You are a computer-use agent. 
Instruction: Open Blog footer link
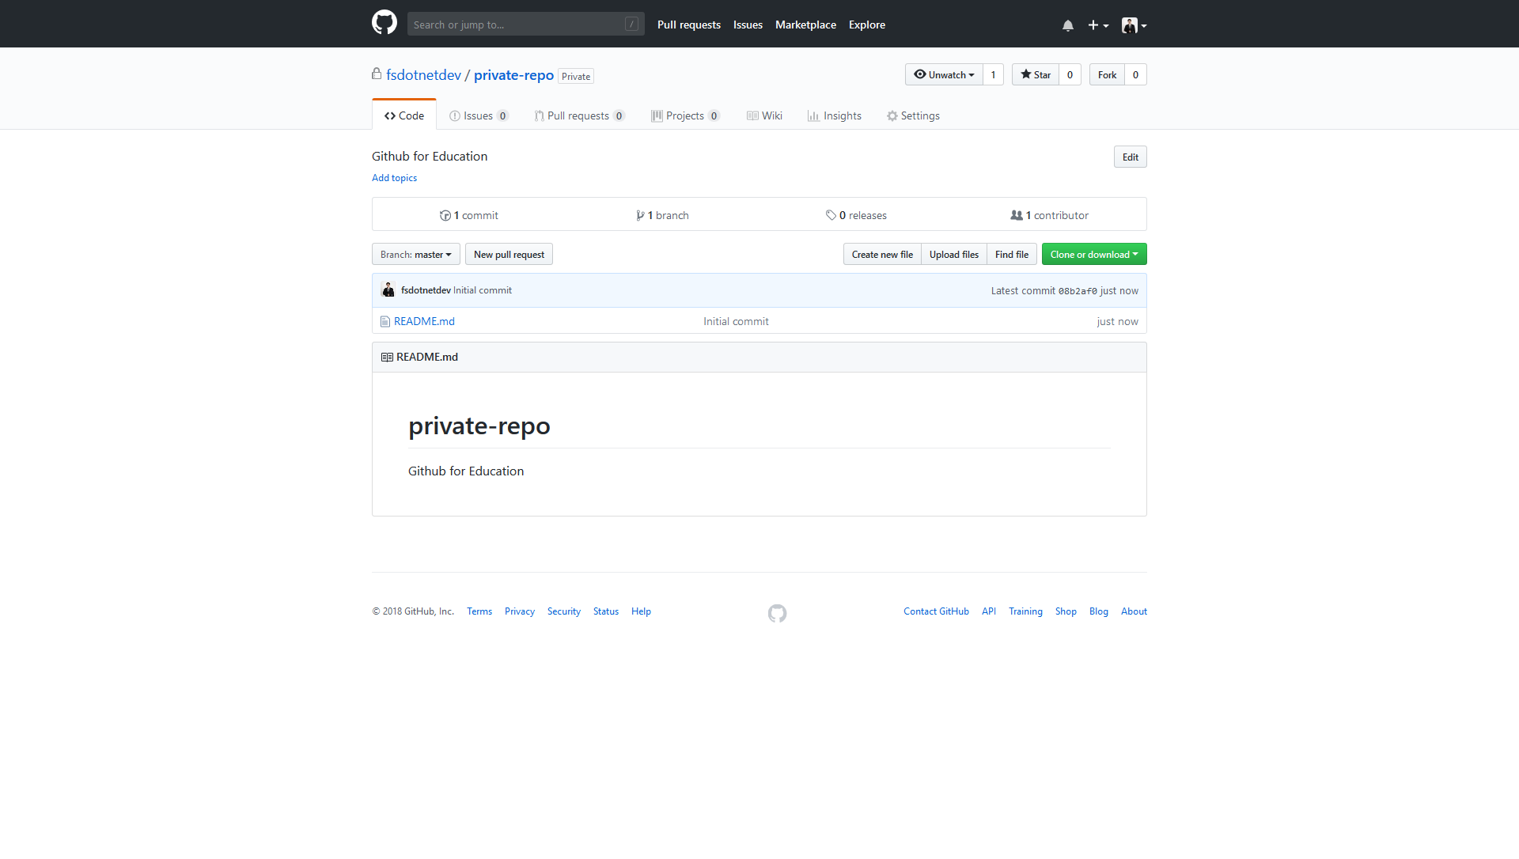point(1099,611)
